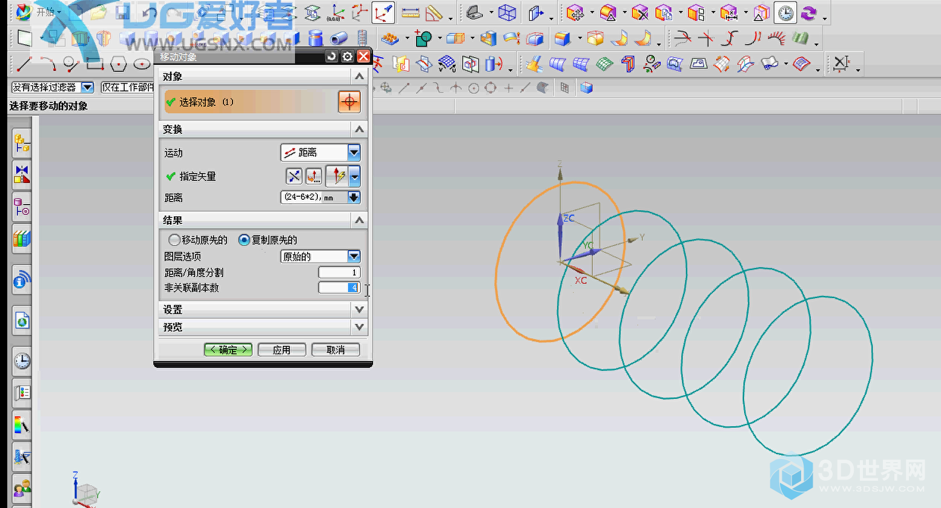Click the 确定 button
941x508 pixels.
(228, 349)
